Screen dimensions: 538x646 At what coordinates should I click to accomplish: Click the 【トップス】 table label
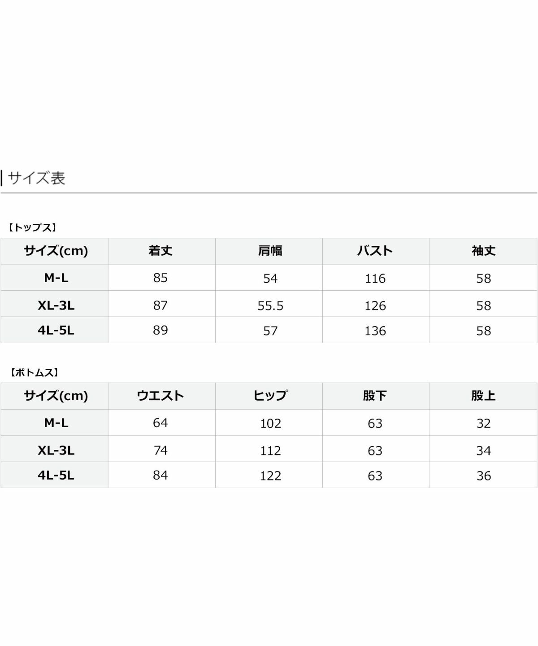click(32, 227)
